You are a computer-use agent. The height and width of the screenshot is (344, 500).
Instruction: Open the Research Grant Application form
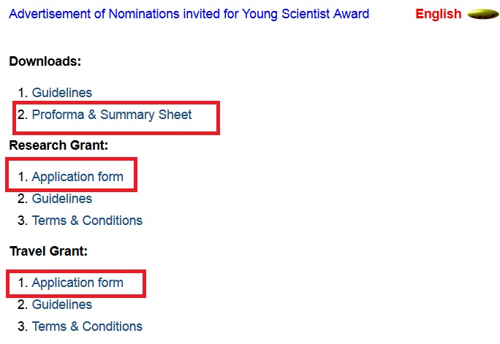77,177
